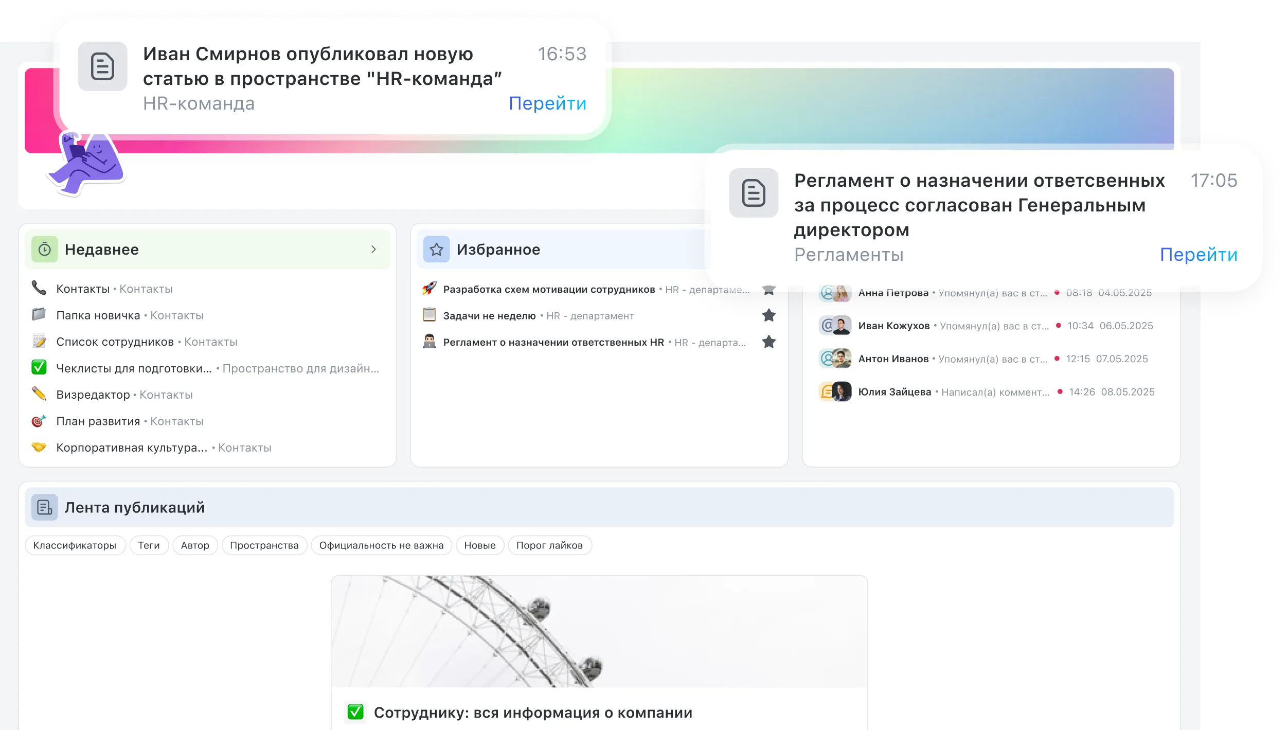Click the star icon beside Избранное header
1288x730 pixels.
pyautogui.click(x=436, y=250)
